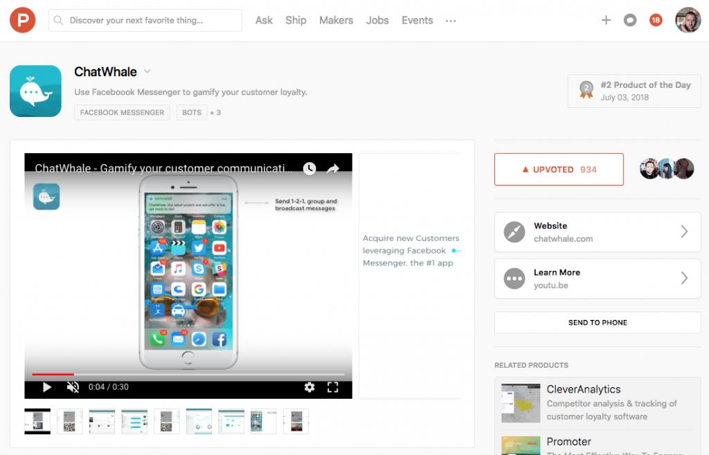Screen dimensions: 709x455
Task: Click the Watch later clock icon
Action: [309, 169]
